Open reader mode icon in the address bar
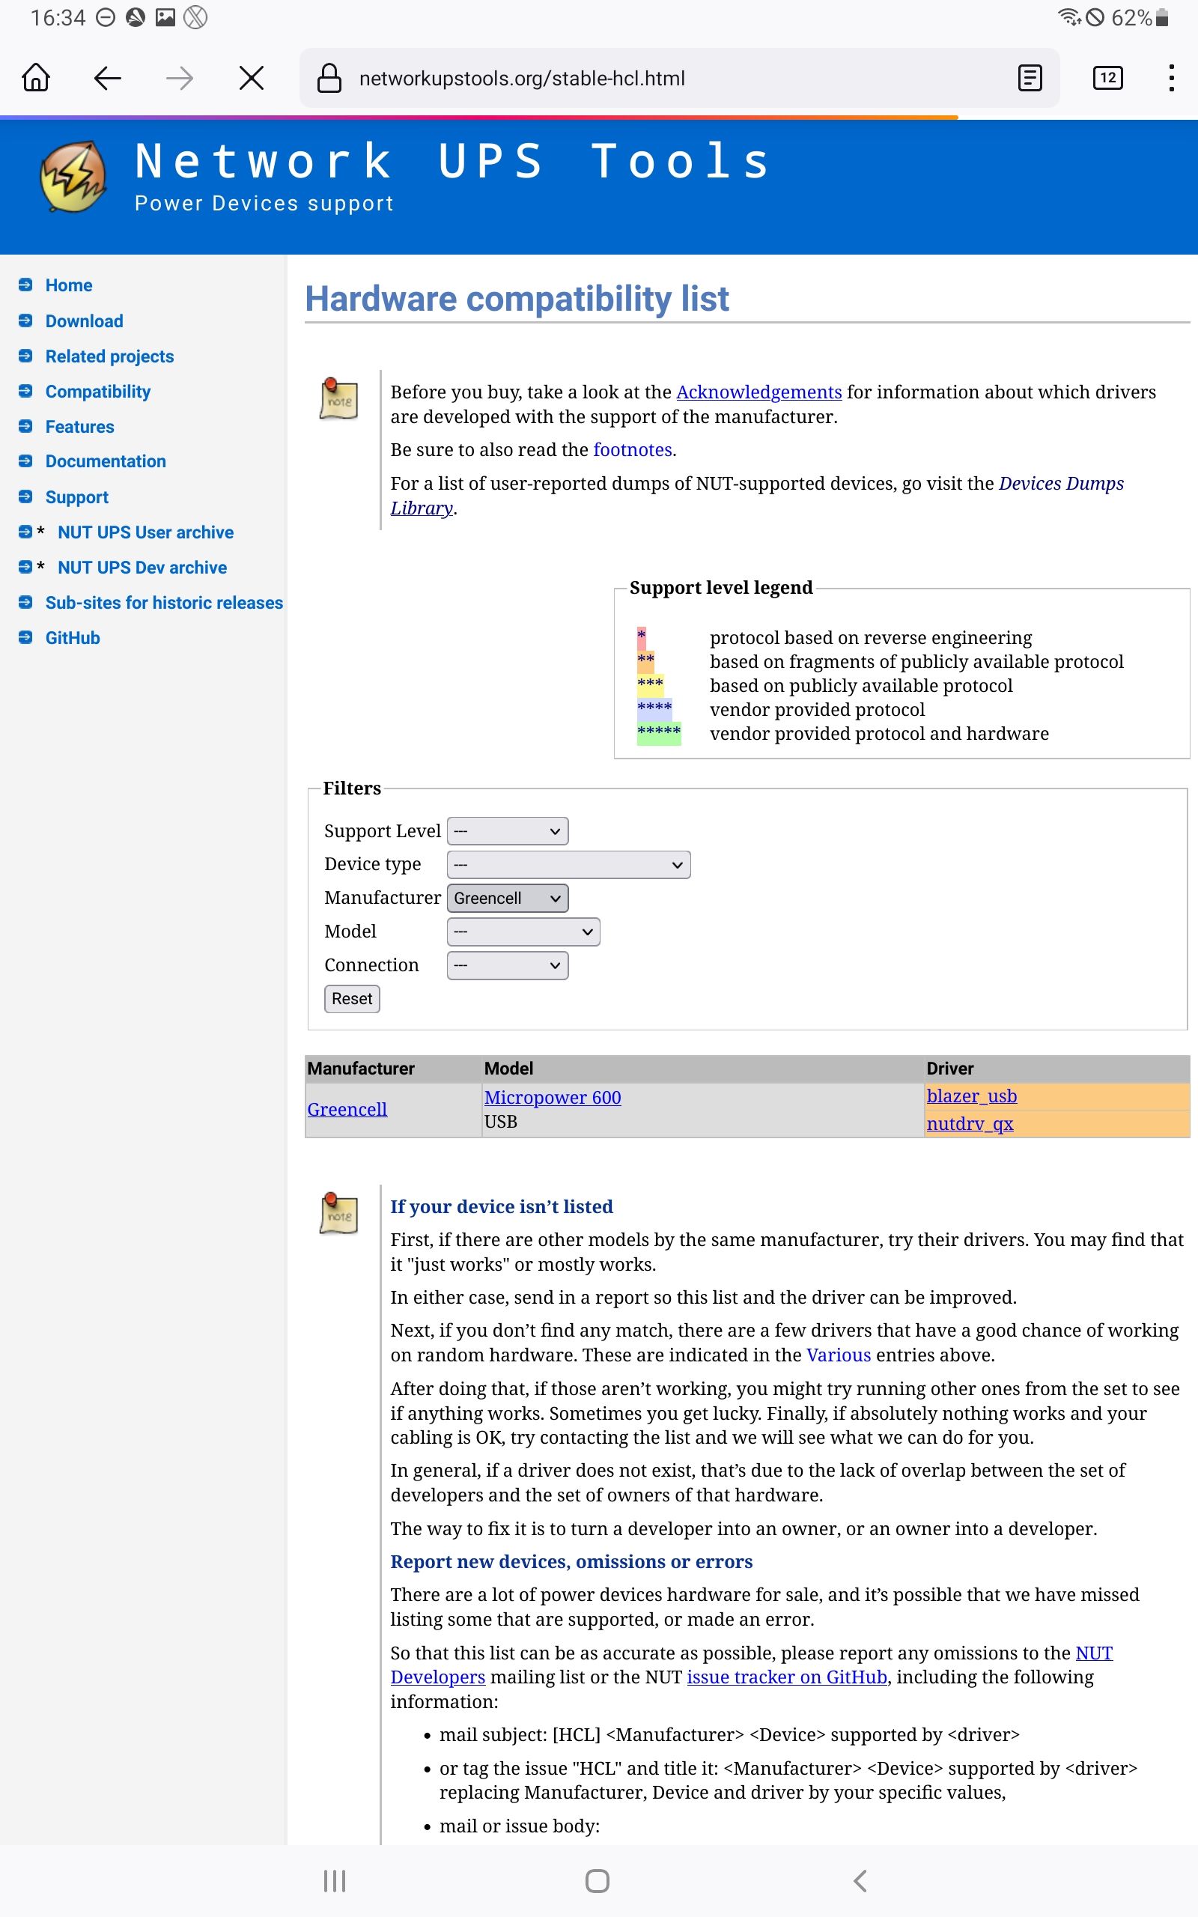The width and height of the screenshot is (1198, 1917). point(1030,78)
